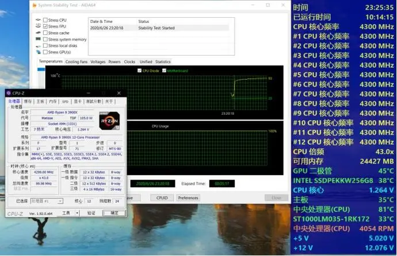The image size is (397, 256).
Task: Click the Ryzen logo in CPU-Z
Action: coord(109,121)
